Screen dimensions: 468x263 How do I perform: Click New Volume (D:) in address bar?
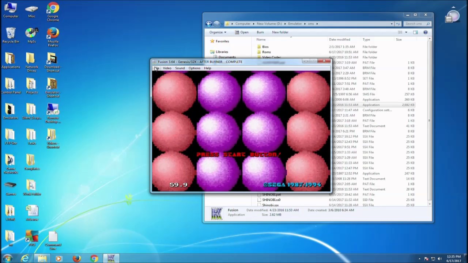pyautogui.click(x=269, y=24)
